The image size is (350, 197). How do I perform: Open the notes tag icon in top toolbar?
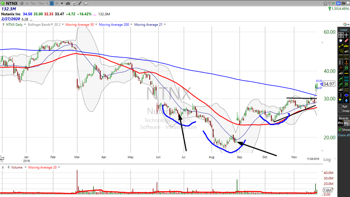(x=86, y=3)
